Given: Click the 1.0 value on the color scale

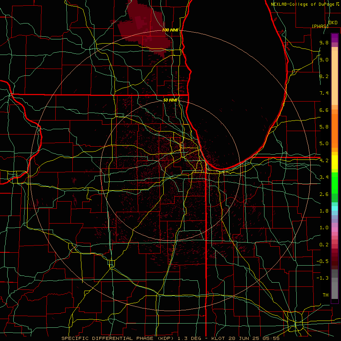Looking at the screenshot, I should (x=324, y=228).
